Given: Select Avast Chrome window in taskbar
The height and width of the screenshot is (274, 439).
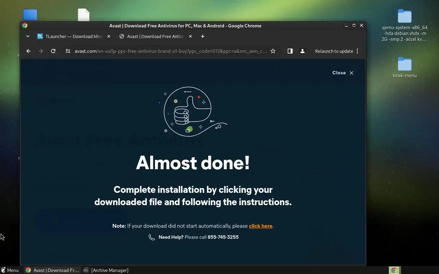Looking at the screenshot, I should click(x=52, y=270).
